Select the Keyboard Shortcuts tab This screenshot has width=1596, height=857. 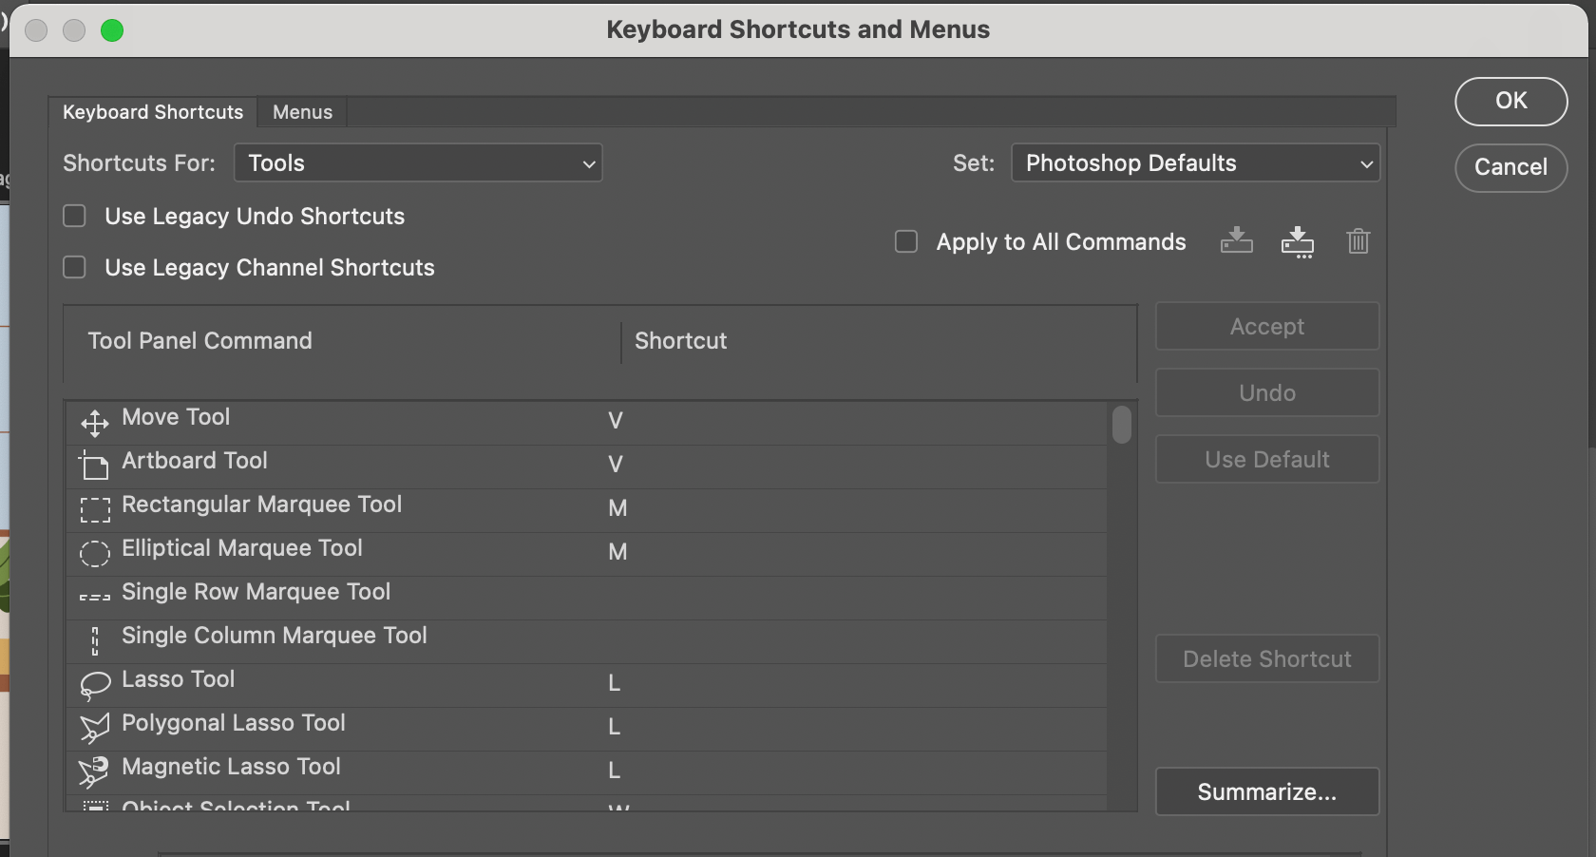151,111
